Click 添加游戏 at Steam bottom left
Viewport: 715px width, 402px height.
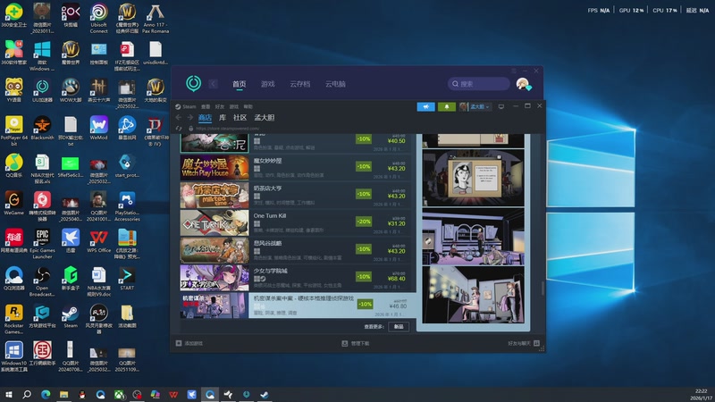pos(189,343)
